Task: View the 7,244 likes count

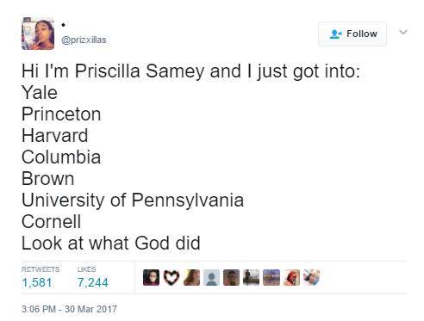Action: (x=92, y=282)
